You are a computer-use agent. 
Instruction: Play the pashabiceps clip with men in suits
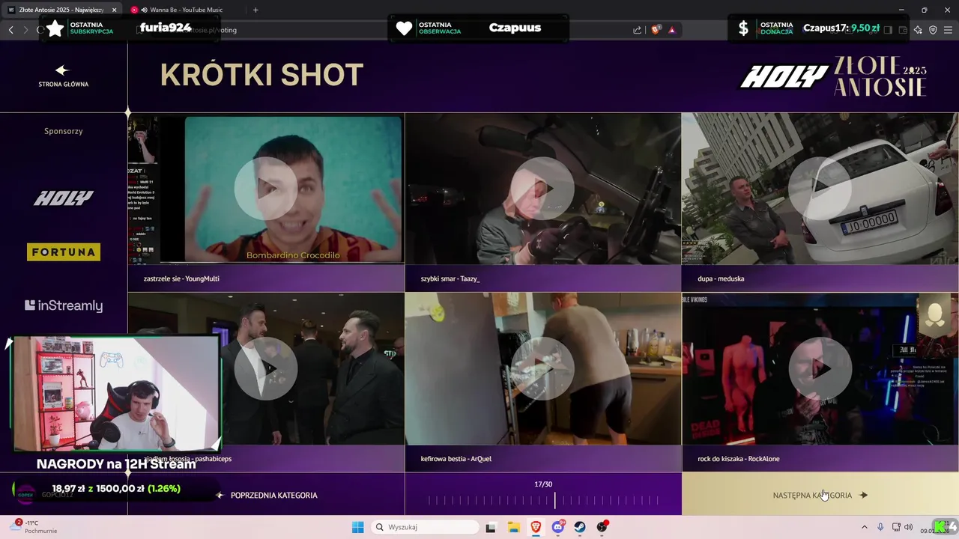tap(265, 368)
